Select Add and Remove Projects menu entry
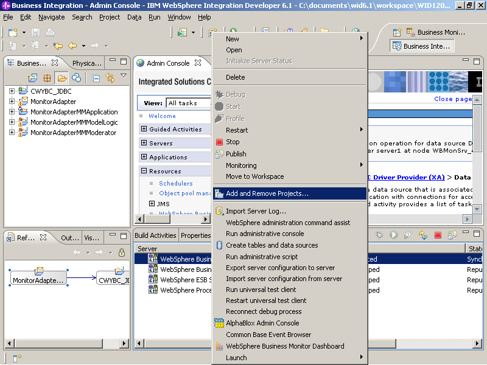This screenshot has height=365, width=487. pos(290,193)
